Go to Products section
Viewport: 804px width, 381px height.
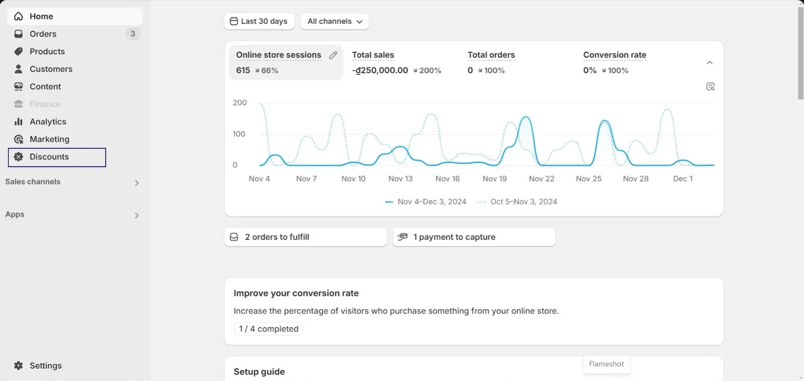(75, 52)
